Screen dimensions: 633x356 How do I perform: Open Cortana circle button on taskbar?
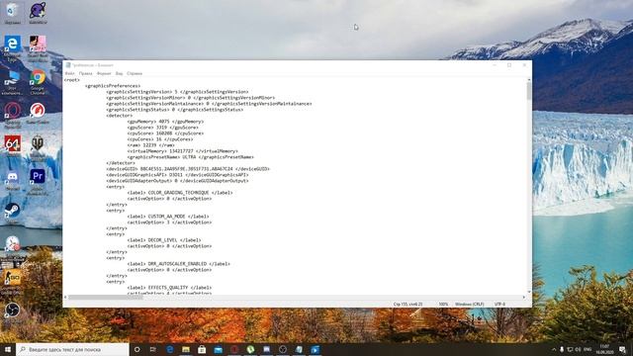coord(137,349)
